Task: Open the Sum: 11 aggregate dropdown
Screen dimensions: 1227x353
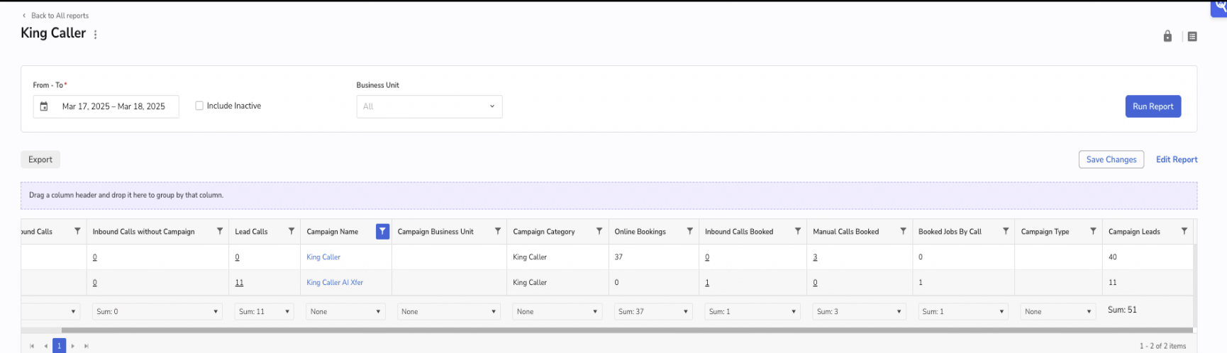Action: [x=264, y=311]
